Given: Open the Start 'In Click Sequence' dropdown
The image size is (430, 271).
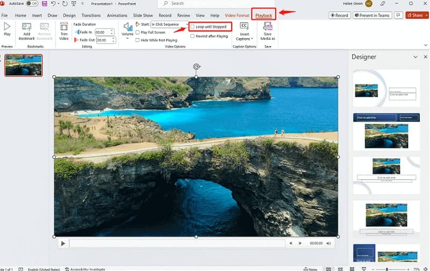Looking at the screenshot, I should pos(170,24).
